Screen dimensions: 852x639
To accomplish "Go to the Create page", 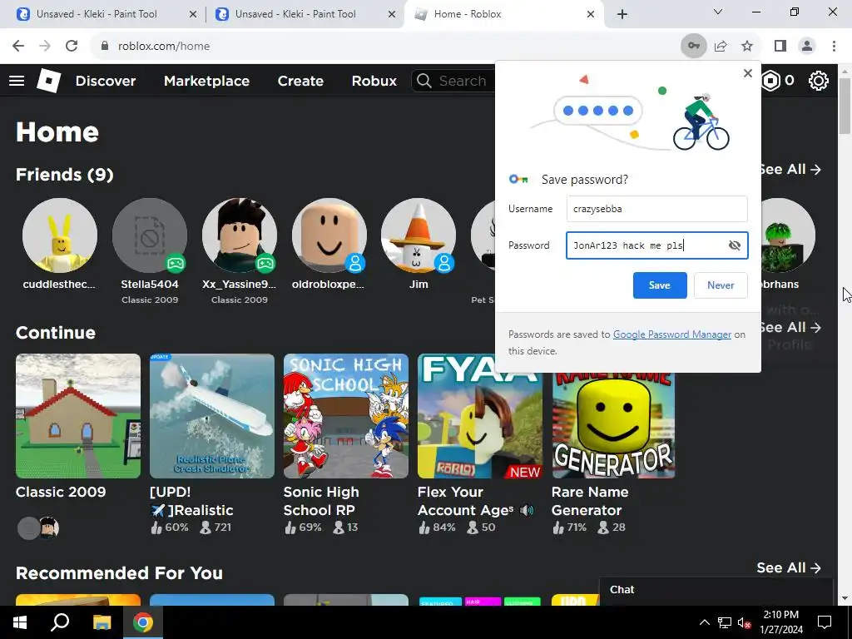I will [x=300, y=81].
